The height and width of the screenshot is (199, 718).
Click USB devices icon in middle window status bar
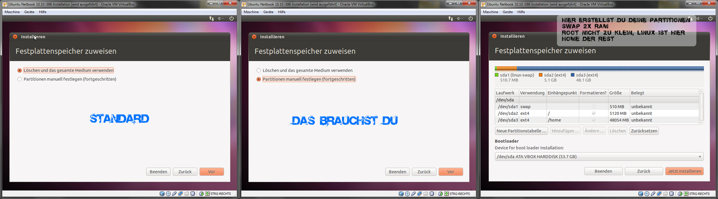pyautogui.click(x=413, y=194)
